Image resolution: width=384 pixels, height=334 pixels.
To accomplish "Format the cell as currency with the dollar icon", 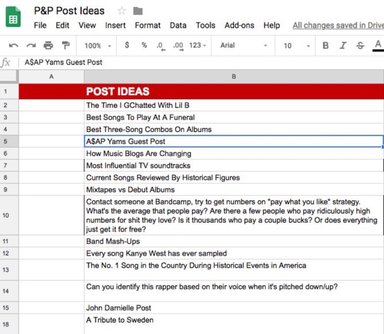I will tap(127, 45).
